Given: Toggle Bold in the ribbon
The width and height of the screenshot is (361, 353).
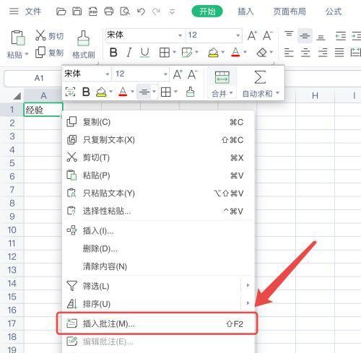Looking at the screenshot, I should (113, 52).
